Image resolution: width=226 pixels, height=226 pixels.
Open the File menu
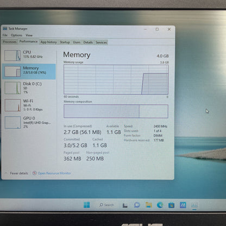pyautogui.click(x=5, y=35)
